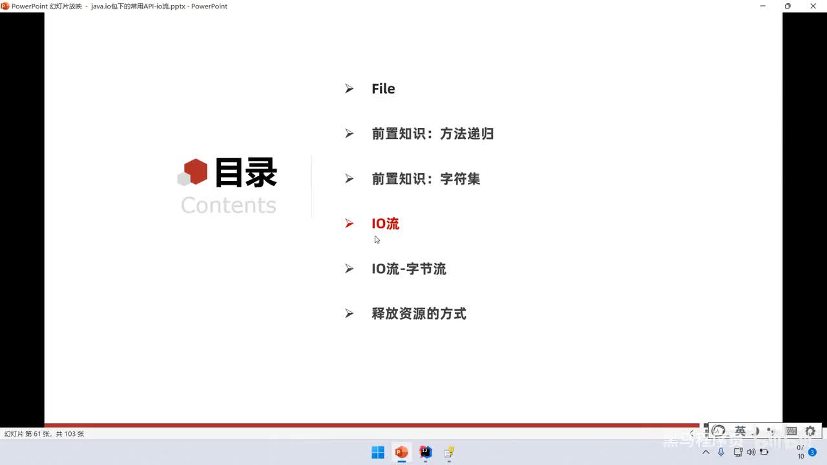This screenshot has width=827, height=465.
Task: Open the Windows Start menu
Action: 378,452
